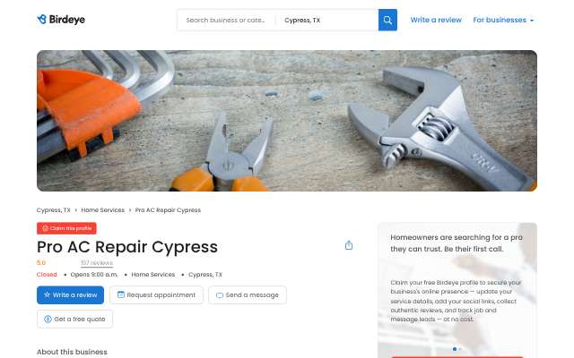
Task: Click the Opens 9:00 a.m. text
Action: 94,275
